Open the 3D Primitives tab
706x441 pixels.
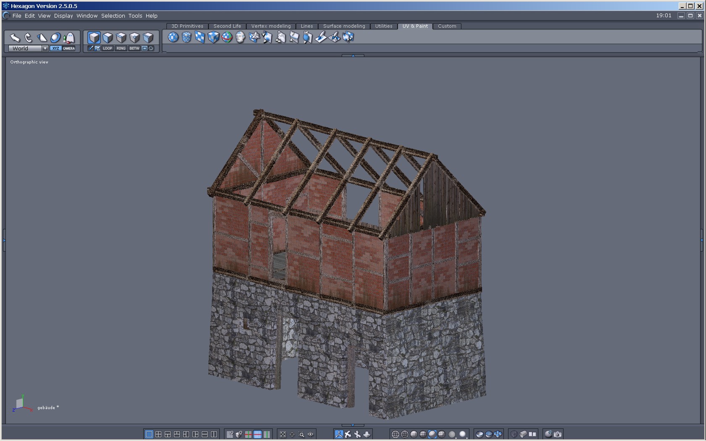(187, 26)
